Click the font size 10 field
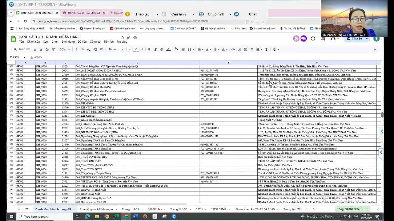 (x=136, y=49)
